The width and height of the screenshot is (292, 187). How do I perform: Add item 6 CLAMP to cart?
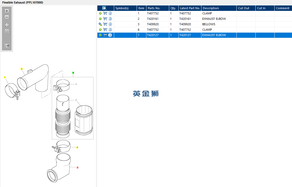coord(105,30)
